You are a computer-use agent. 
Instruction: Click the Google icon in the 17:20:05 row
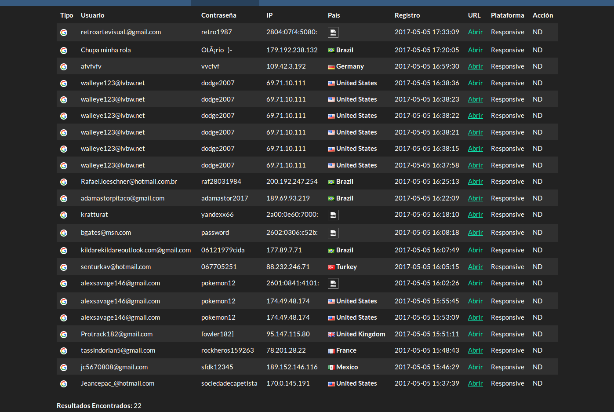click(64, 51)
